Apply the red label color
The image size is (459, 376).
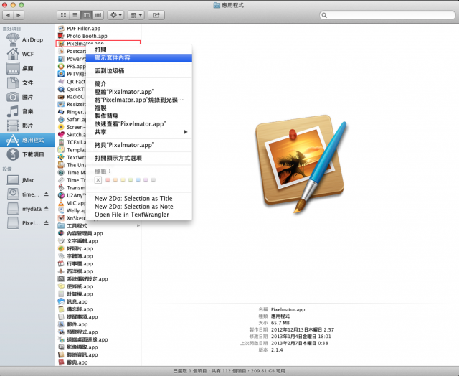(108, 180)
